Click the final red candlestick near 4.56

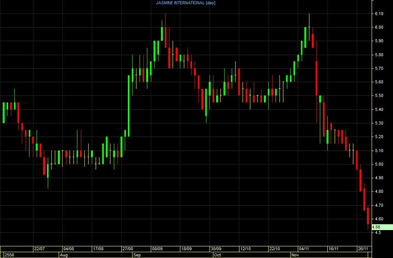point(368,216)
